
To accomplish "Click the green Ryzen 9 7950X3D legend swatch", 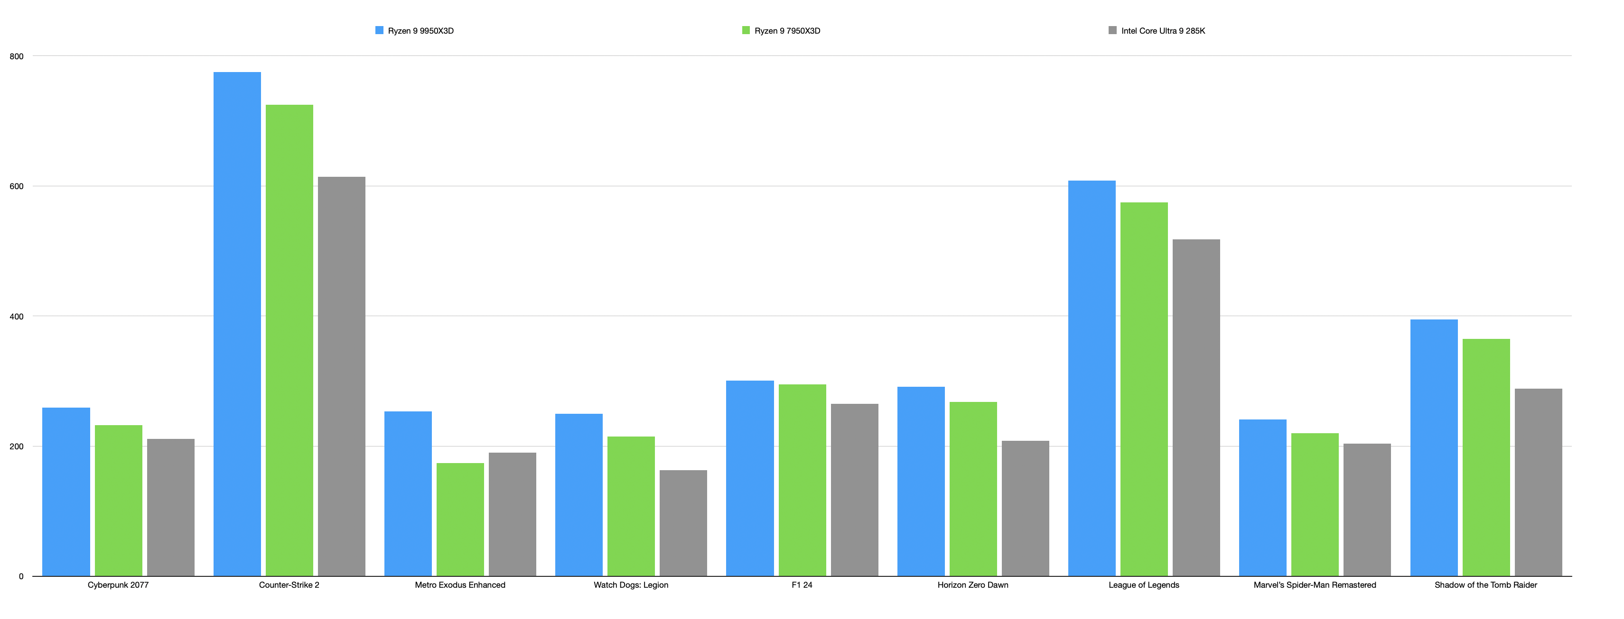I will (x=746, y=30).
